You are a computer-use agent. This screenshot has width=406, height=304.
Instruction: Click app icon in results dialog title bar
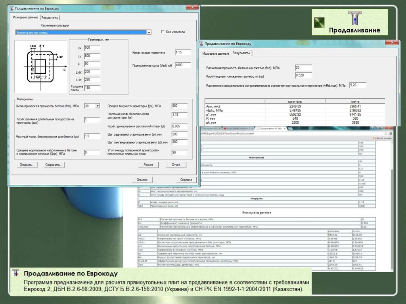click(201, 43)
